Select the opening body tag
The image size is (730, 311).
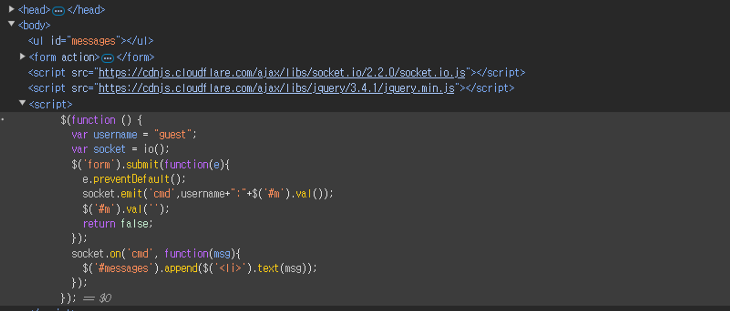pos(34,25)
